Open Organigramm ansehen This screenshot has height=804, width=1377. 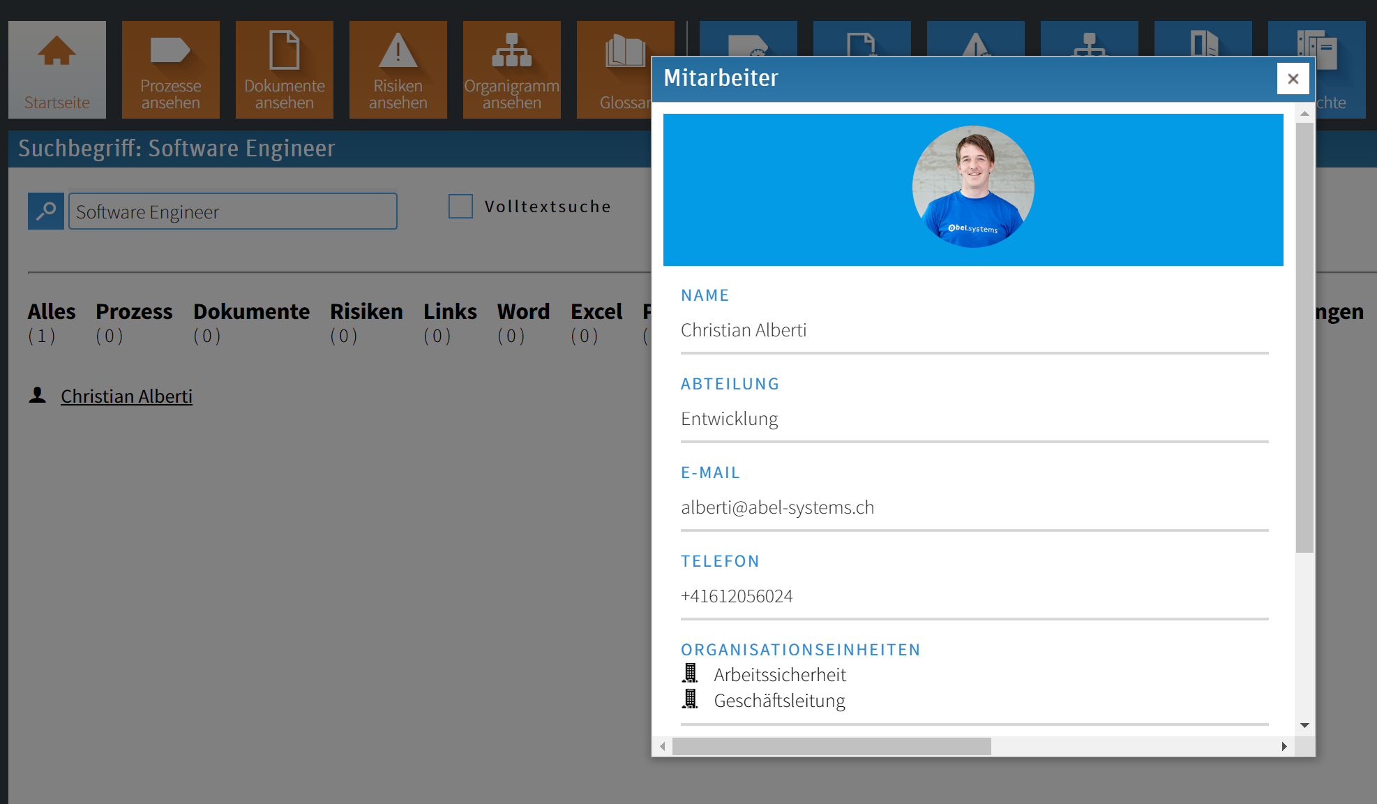coord(511,70)
